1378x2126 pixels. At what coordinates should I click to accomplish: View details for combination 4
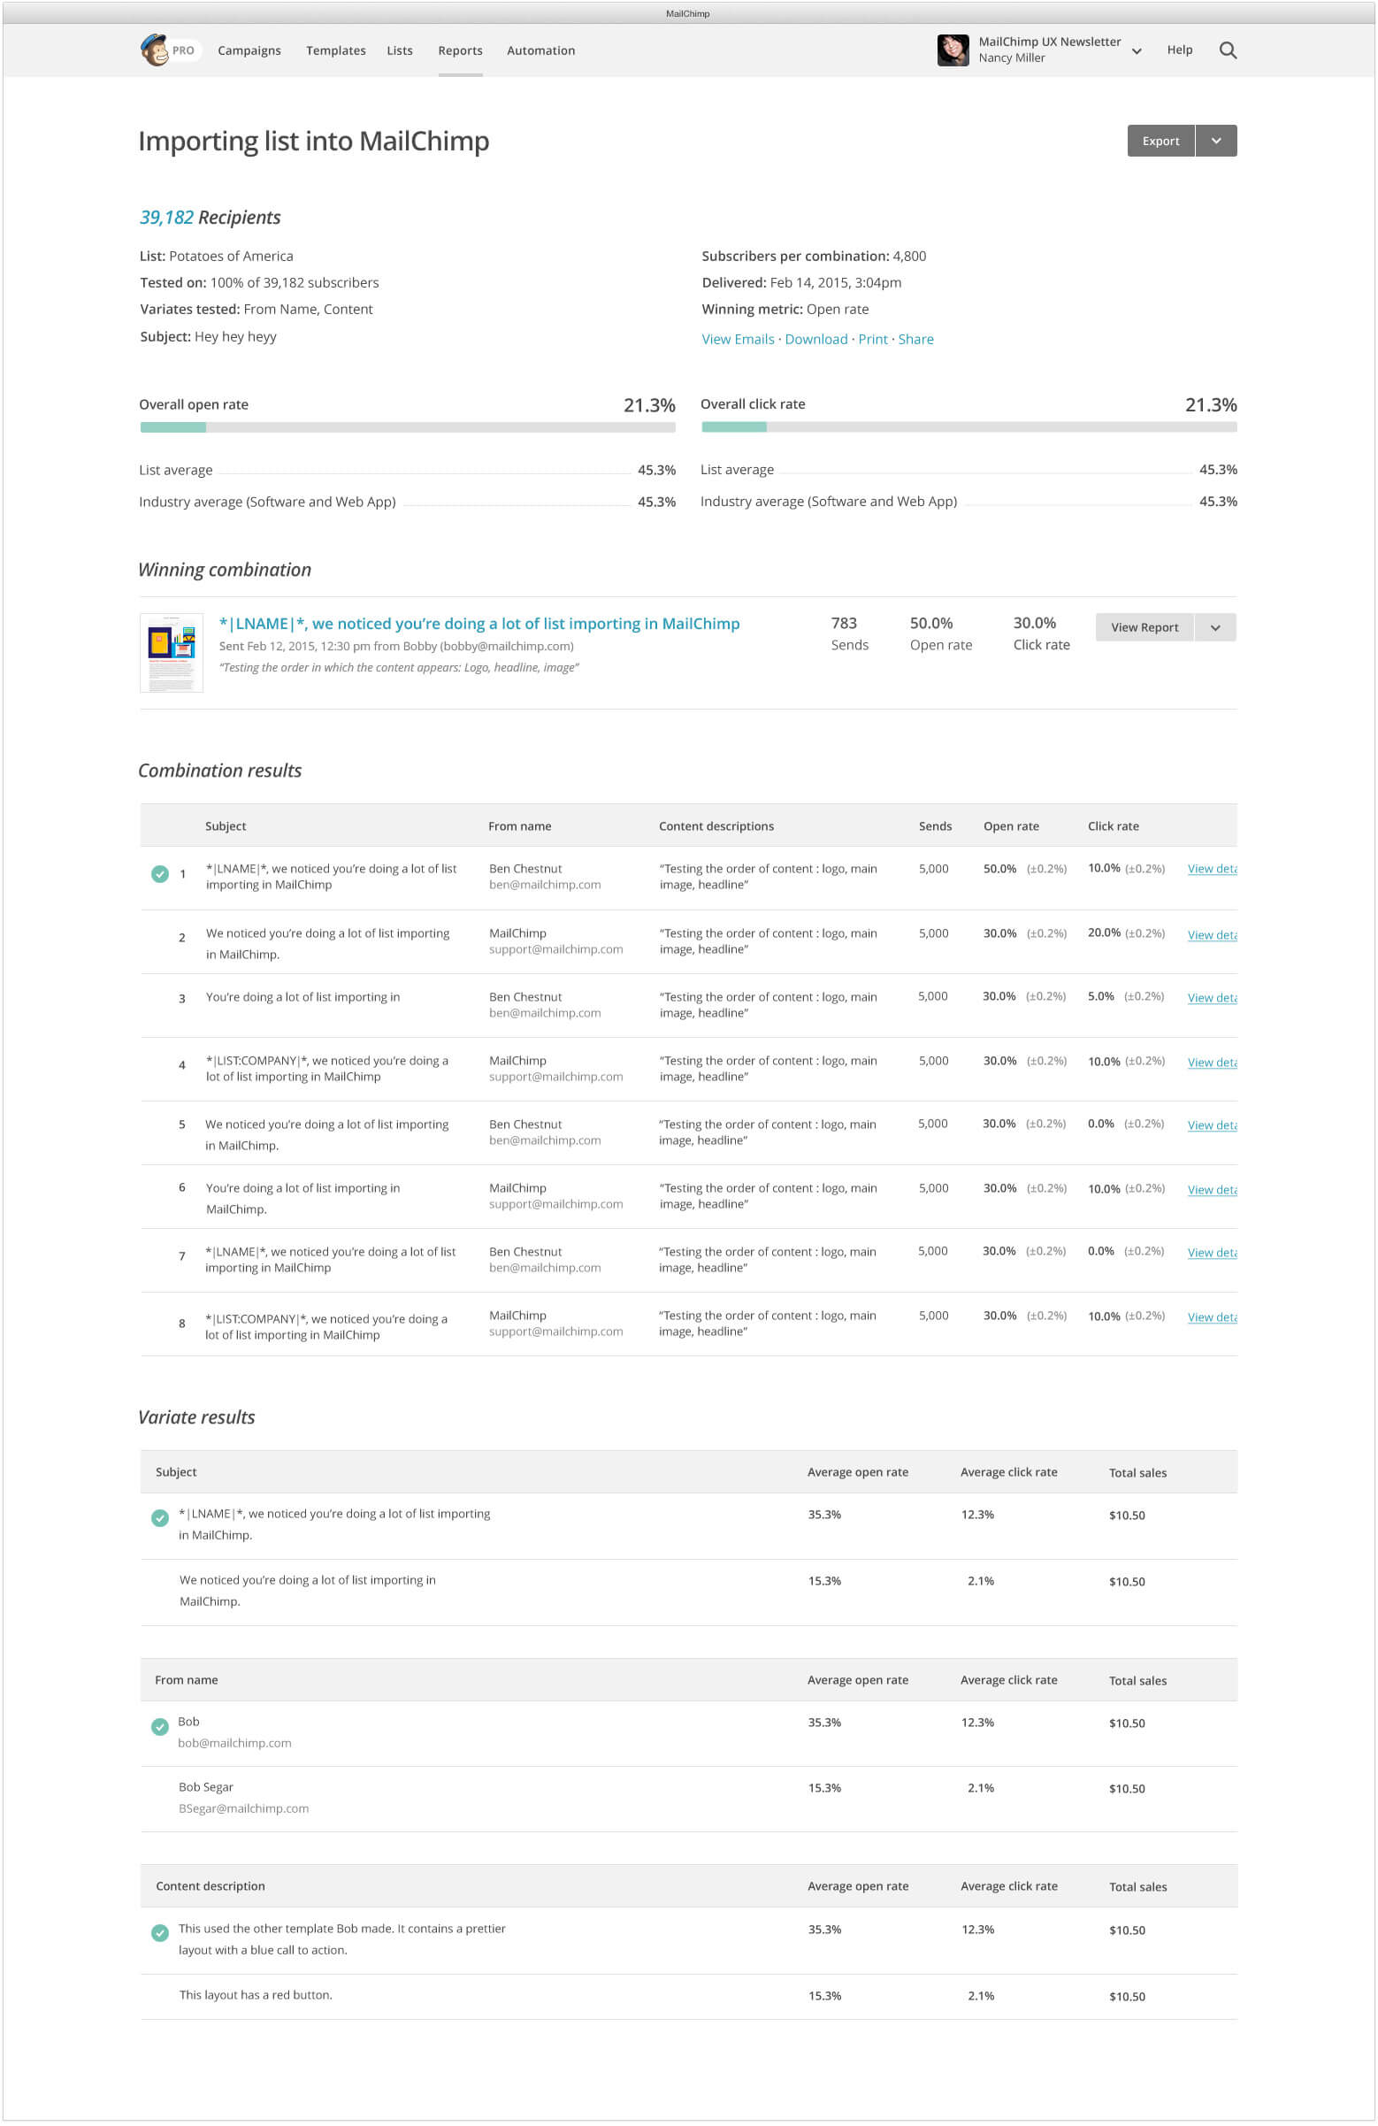tap(1212, 1063)
